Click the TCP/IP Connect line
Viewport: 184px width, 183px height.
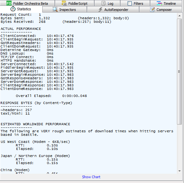(x=27, y=57)
